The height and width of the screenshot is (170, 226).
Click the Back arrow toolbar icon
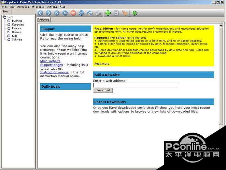tap(41, 13)
